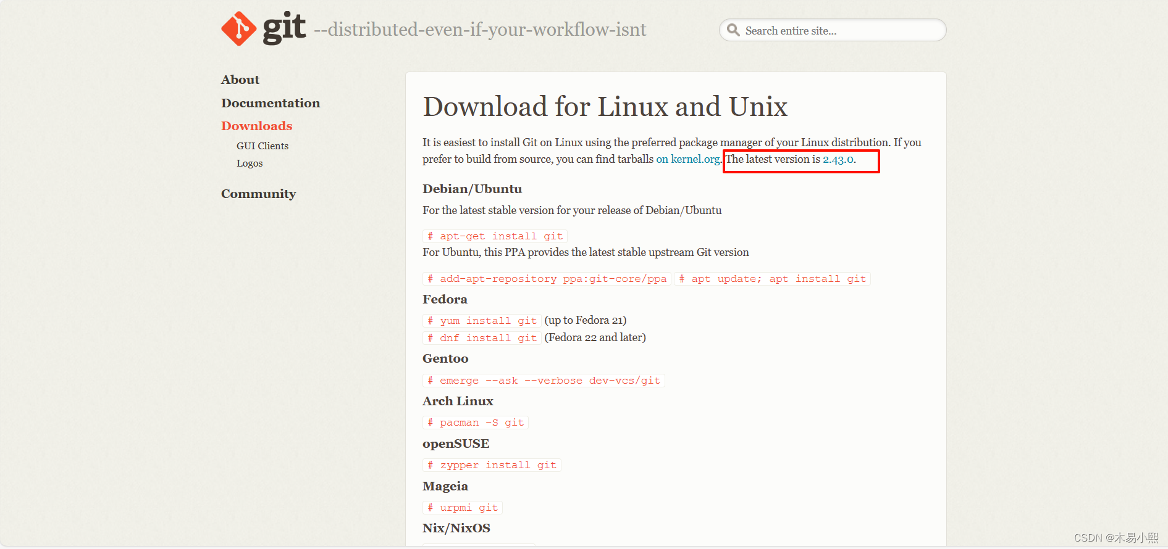Click the orange Git logo icon
This screenshot has width=1168, height=549.
(x=239, y=28)
